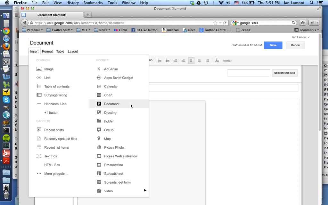328x205 pixels.
Task: Click the page title input field
Action: click(x=223, y=88)
